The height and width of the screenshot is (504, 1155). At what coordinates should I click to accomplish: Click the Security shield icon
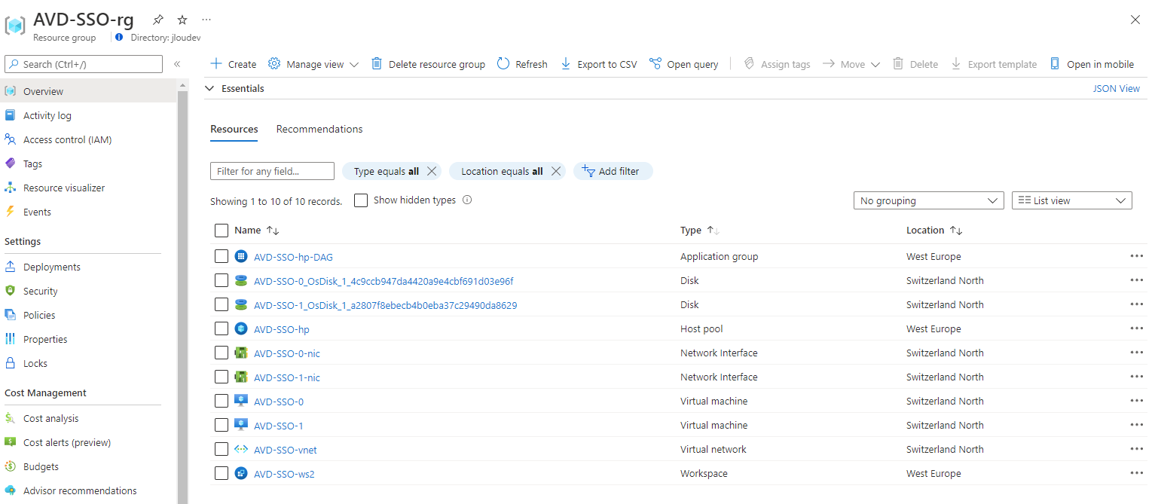point(10,291)
